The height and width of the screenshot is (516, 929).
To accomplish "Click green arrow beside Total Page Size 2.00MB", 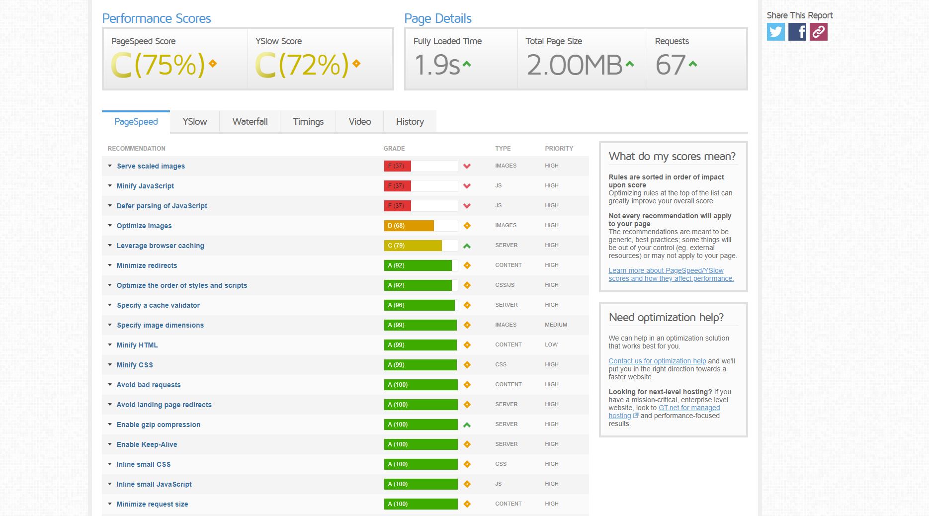I will (x=630, y=64).
